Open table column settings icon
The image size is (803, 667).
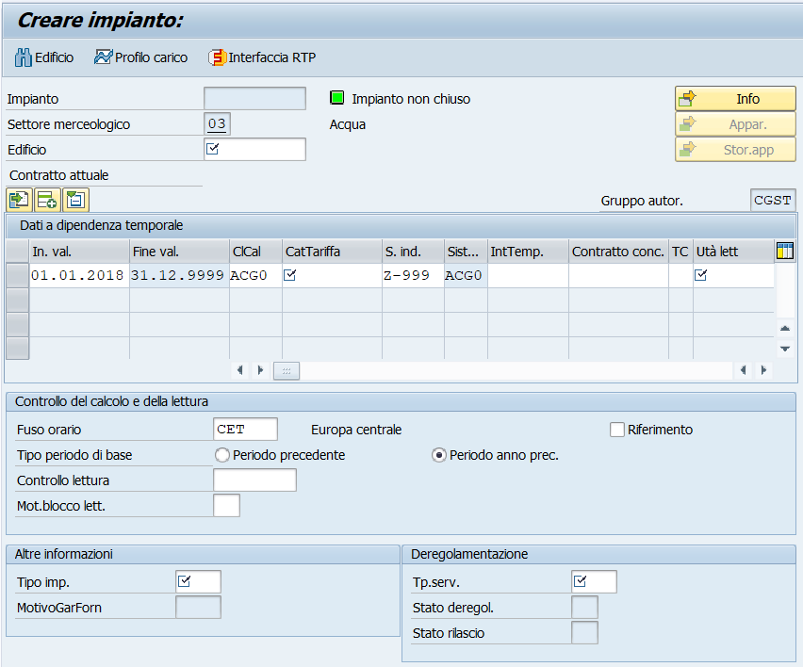pyautogui.click(x=784, y=252)
